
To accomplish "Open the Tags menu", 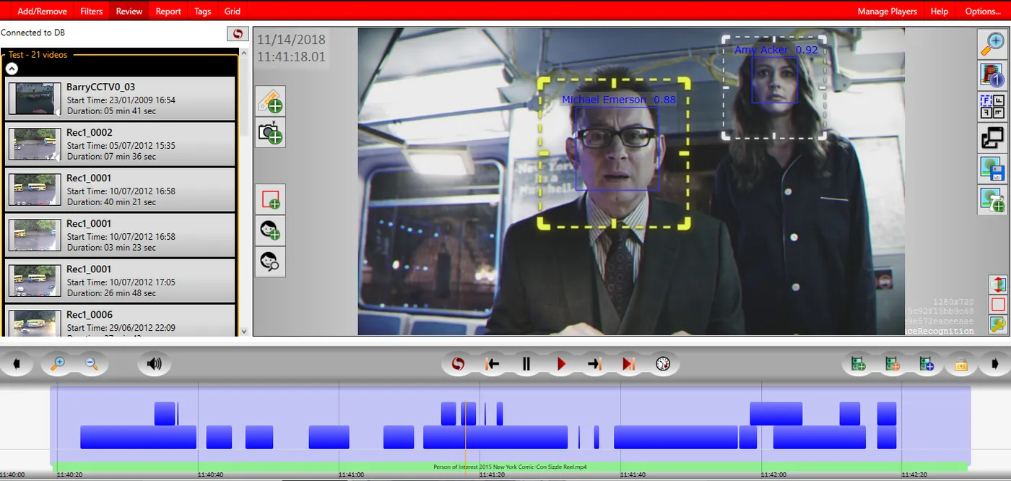I will point(203,11).
